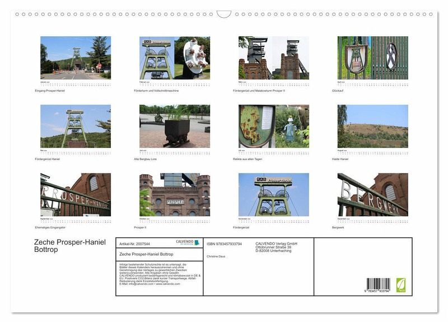Screen dimensions: 448x323
Task: Click 'Artikel-Nr. 2007544' text
Action: pos(134,244)
